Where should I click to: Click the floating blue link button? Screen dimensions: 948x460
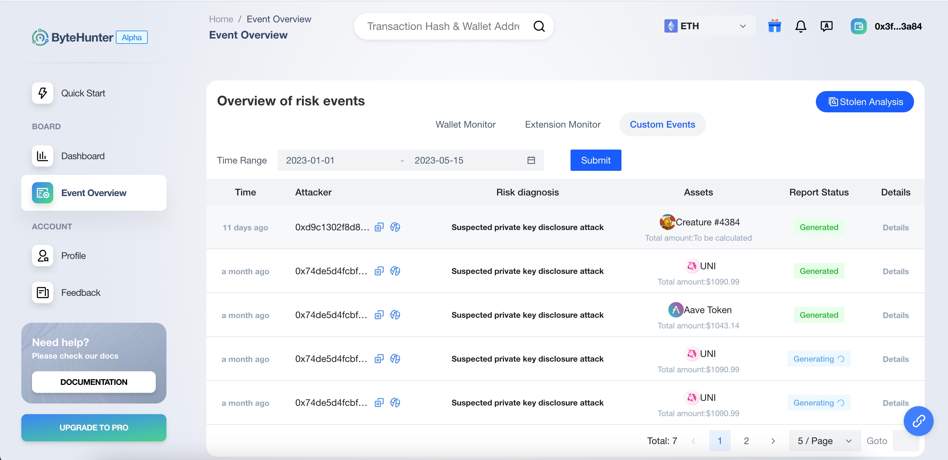(918, 421)
